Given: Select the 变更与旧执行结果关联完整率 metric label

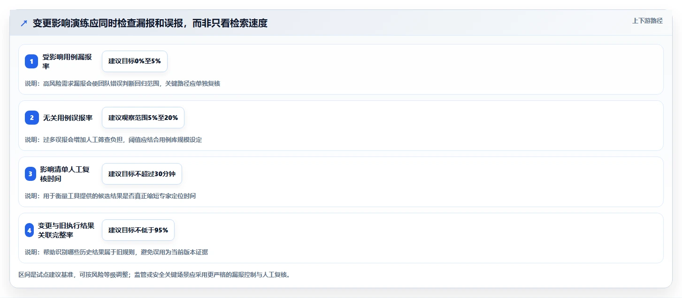Looking at the screenshot, I should (x=66, y=230).
